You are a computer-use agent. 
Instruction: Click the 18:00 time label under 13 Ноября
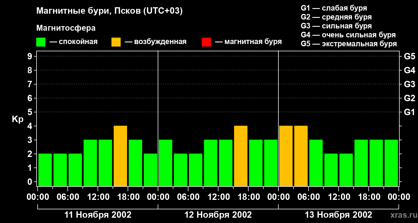(x=369, y=197)
